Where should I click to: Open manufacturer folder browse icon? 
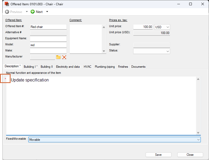[58, 57]
